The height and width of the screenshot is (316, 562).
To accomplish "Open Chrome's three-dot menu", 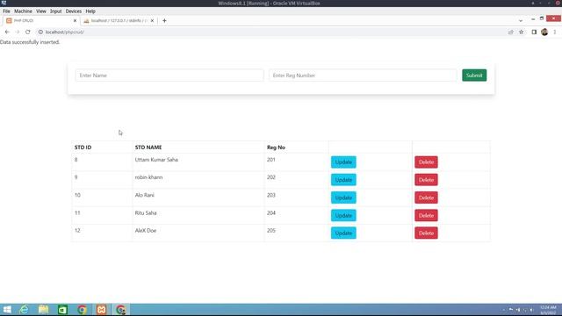I will [x=554, y=32].
